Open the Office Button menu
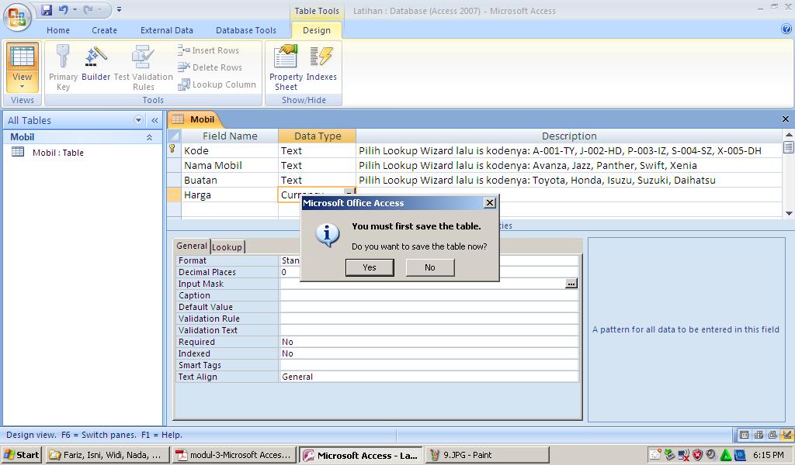This screenshot has width=795, height=465. (x=17, y=17)
